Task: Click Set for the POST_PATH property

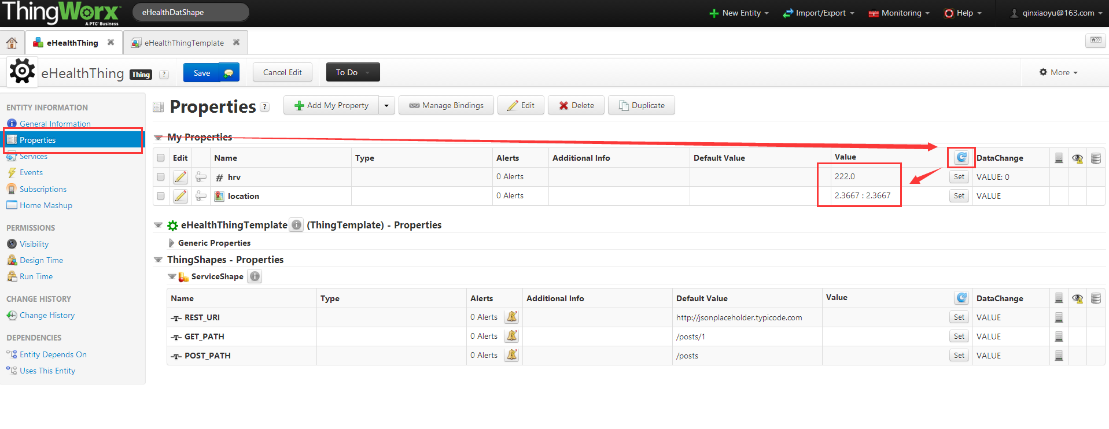Action: (959, 356)
